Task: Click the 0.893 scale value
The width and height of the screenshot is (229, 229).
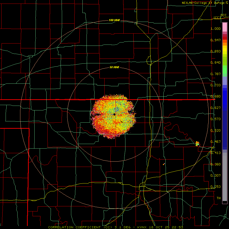Action: click(216, 51)
